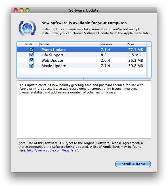168x188 pixels.
Task: Sort the list by the Name column header
Action: (x=70, y=44)
